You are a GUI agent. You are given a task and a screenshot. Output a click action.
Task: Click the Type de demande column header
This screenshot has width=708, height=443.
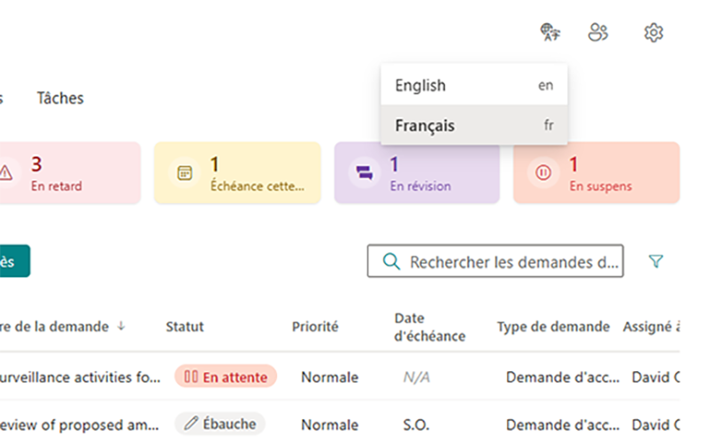[553, 326]
